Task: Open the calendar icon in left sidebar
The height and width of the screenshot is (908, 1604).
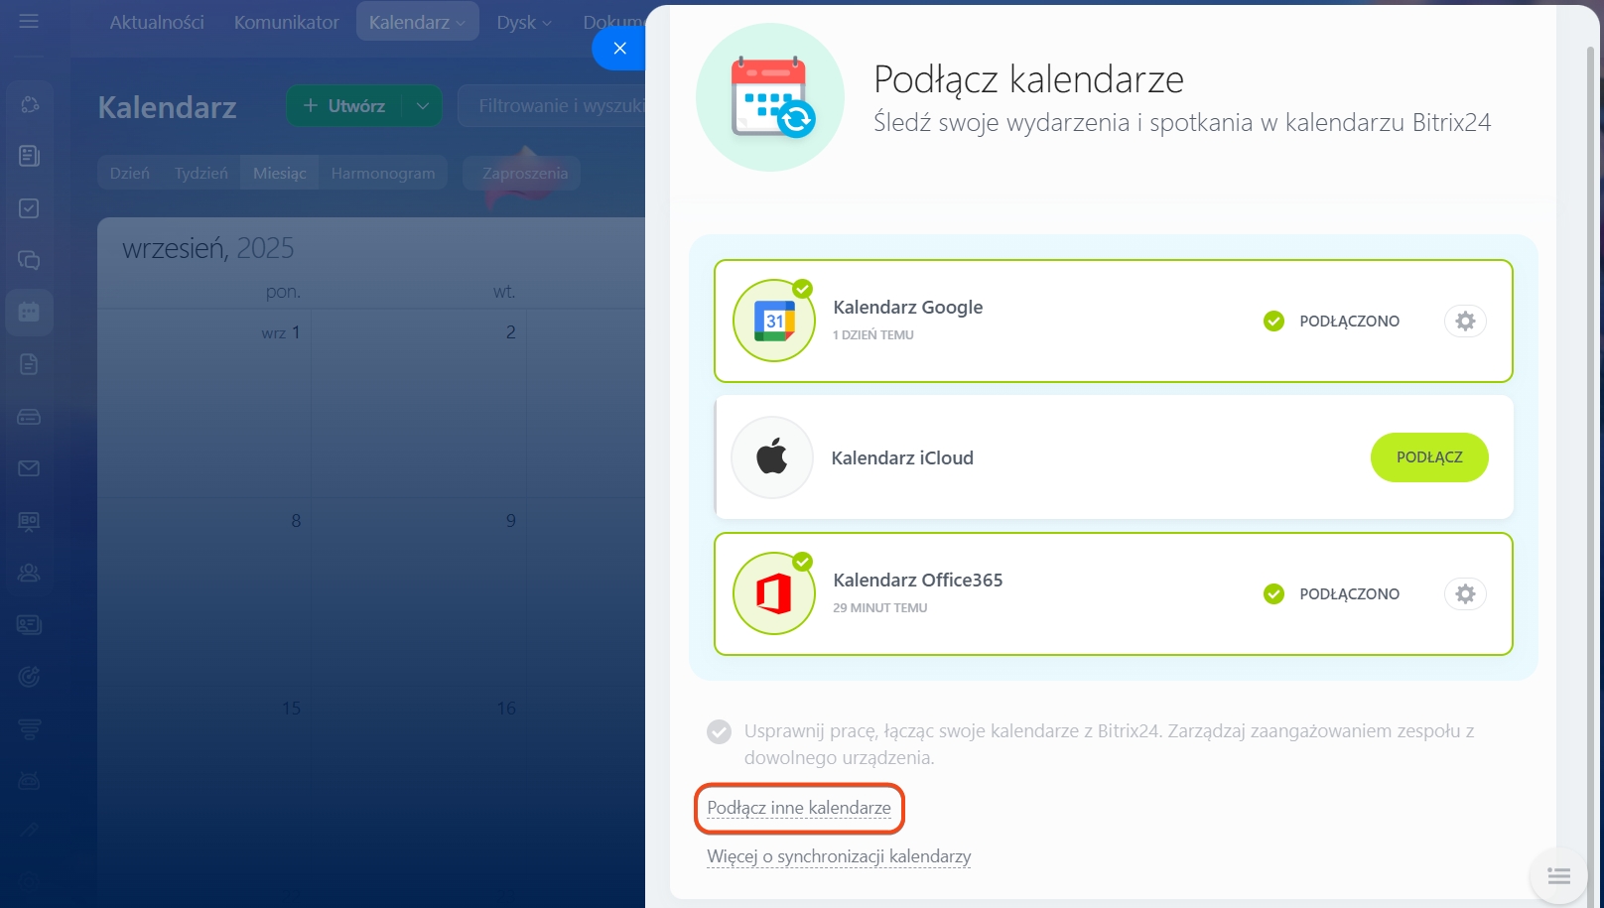Action: tap(29, 313)
